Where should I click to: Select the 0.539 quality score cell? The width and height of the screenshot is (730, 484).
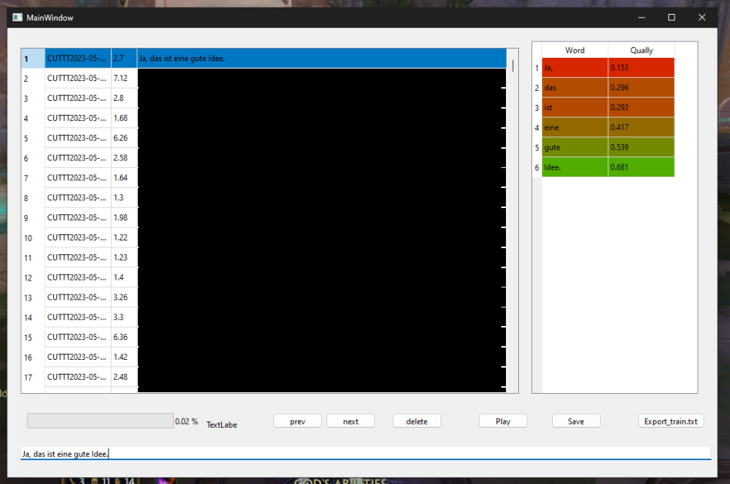coord(641,147)
